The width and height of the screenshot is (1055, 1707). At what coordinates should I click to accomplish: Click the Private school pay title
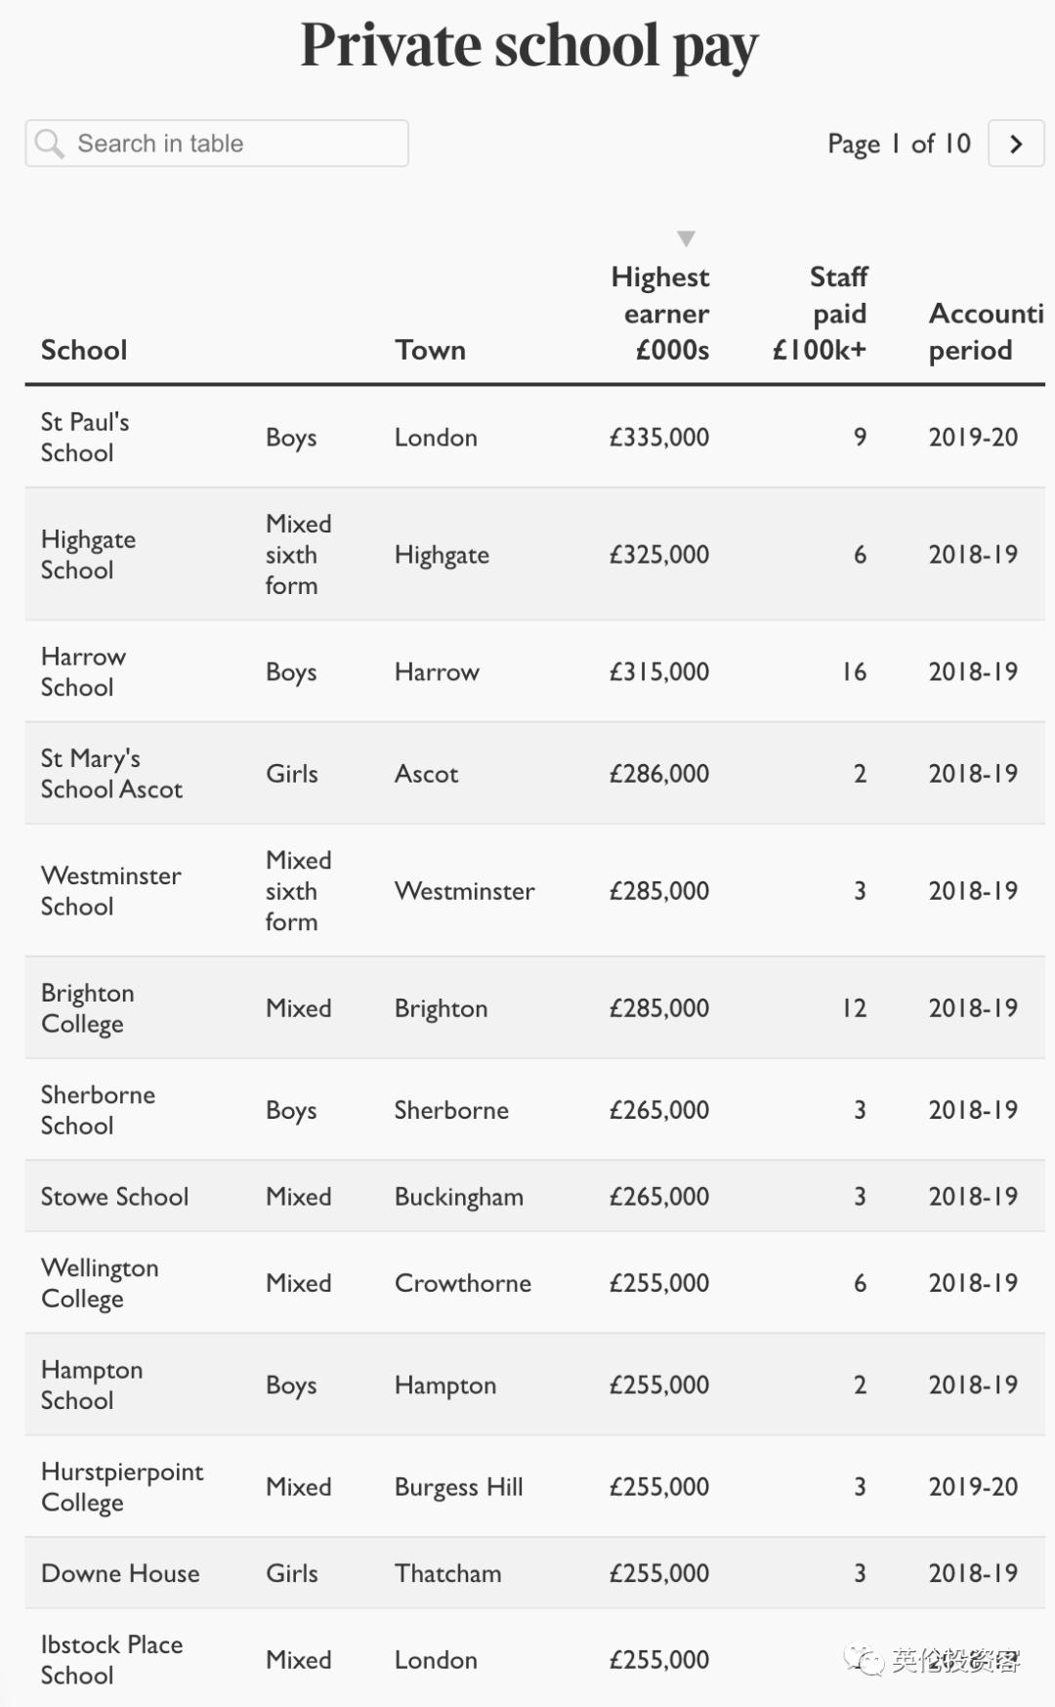point(528,45)
